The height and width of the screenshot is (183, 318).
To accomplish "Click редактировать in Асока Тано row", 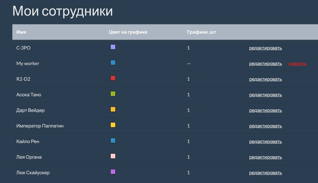I will click(265, 95).
